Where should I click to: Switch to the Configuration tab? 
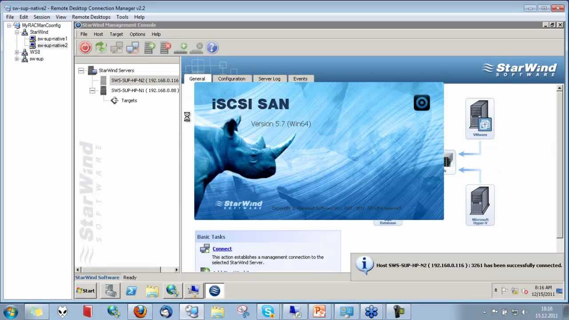click(232, 79)
